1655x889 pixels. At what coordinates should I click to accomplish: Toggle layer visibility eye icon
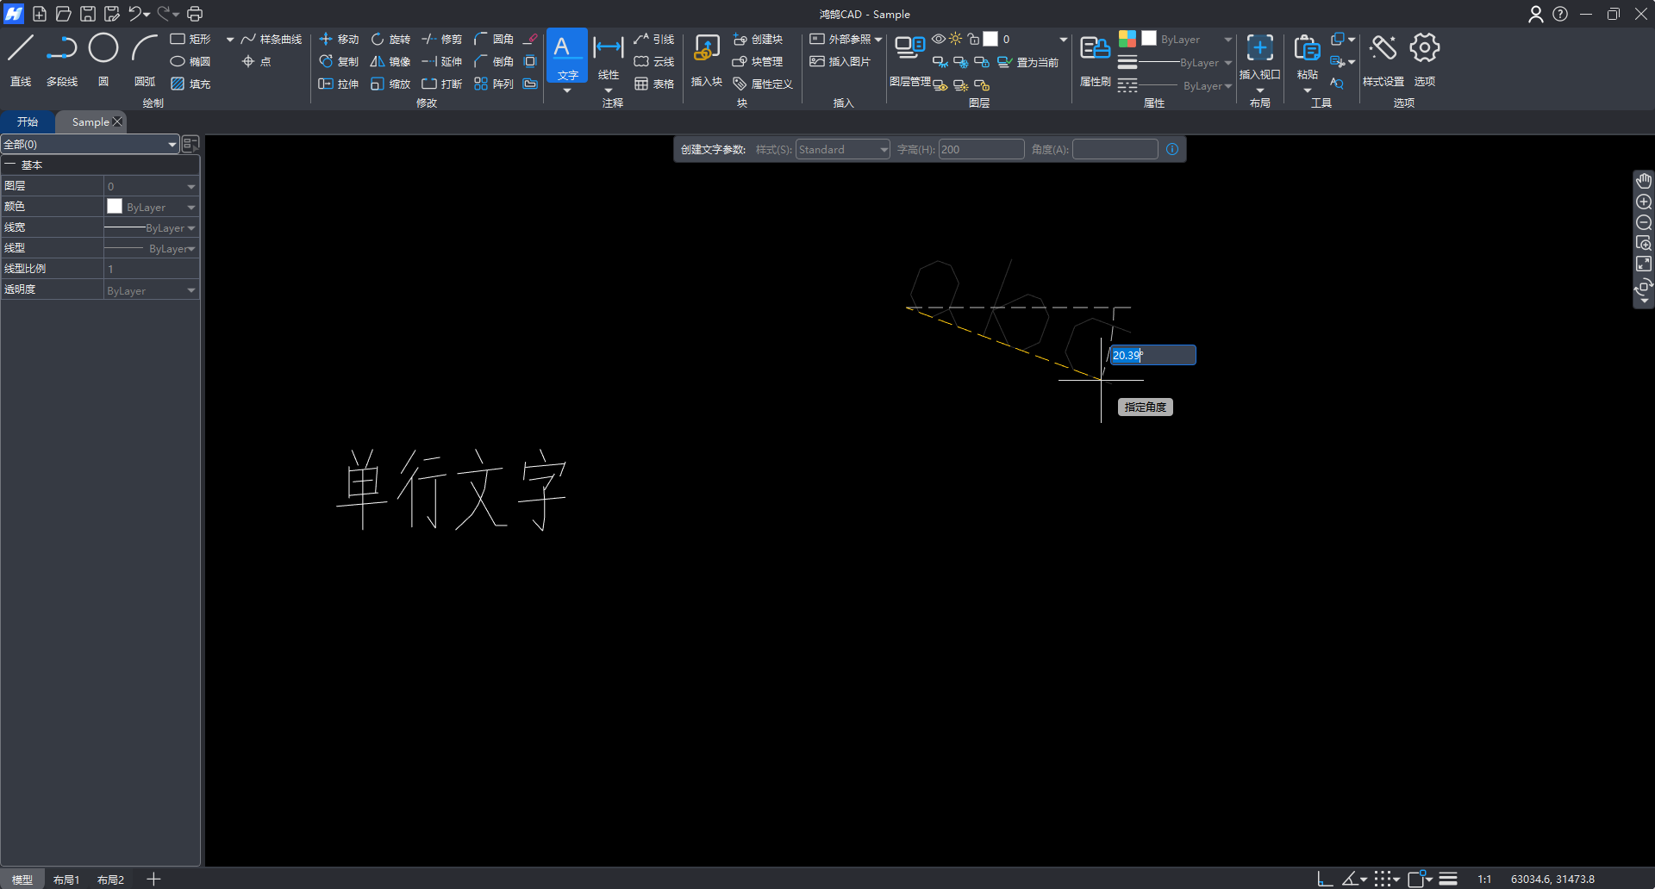click(939, 40)
